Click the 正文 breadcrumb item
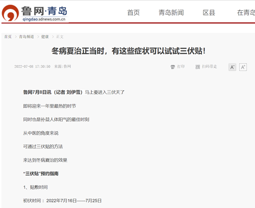This screenshot has width=255, height=208. [x=60, y=37]
